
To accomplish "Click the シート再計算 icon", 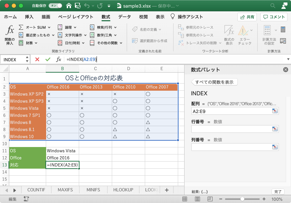I will 283,41.
